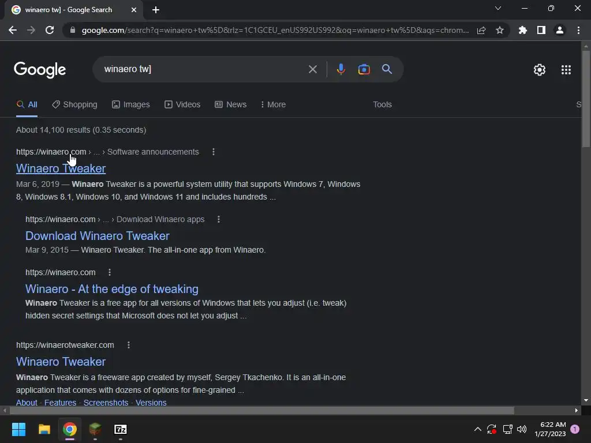The image size is (591, 443).
Task: Open a new tab
Action: tap(156, 10)
